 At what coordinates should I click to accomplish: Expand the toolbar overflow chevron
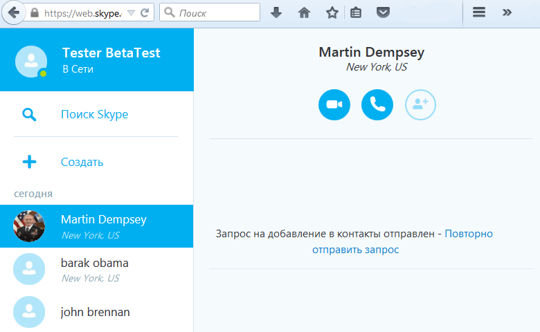coord(507,12)
